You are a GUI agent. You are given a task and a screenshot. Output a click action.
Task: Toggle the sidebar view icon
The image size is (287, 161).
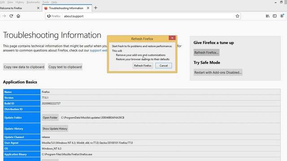(274, 16)
